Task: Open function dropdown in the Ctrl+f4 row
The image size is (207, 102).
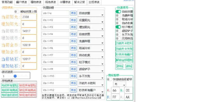Action: point(91,34)
